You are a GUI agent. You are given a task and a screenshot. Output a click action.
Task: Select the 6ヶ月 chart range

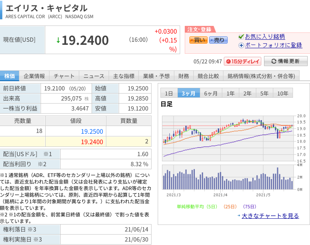pos(211,93)
